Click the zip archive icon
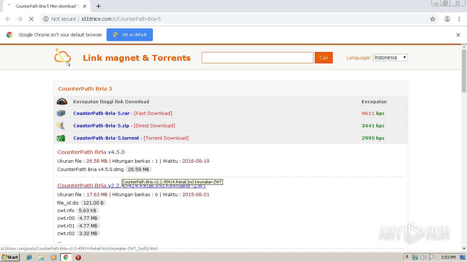Image resolution: width=467 pixels, height=262 pixels. (61, 126)
